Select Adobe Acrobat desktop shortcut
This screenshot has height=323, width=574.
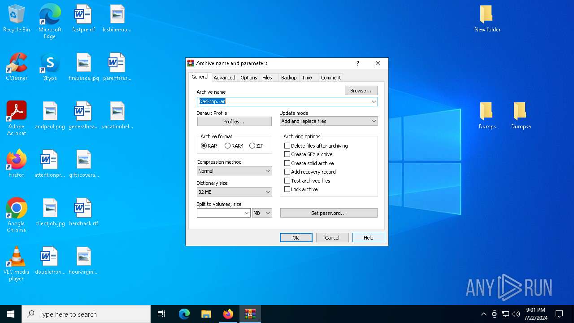click(x=17, y=118)
